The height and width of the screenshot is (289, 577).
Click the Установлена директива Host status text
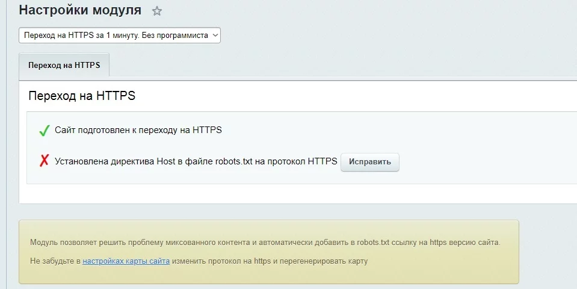(x=132, y=161)
